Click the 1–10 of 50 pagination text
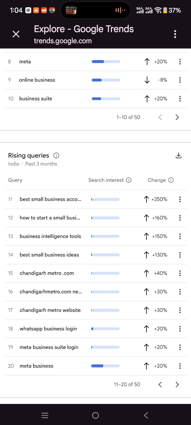Screen dimensions: 191x425 (128, 117)
